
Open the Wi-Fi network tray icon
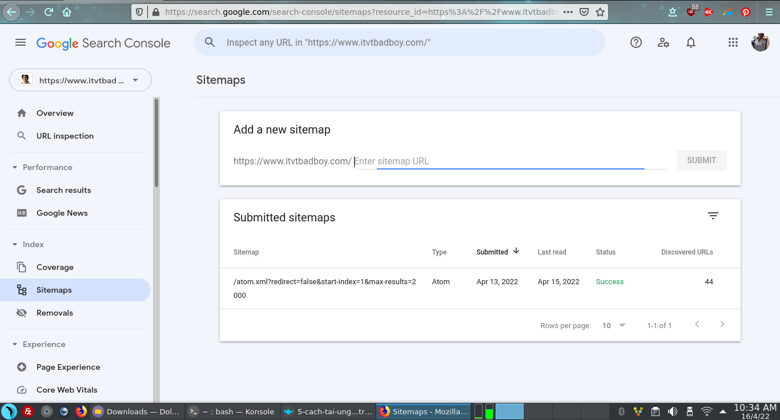point(707,411)
